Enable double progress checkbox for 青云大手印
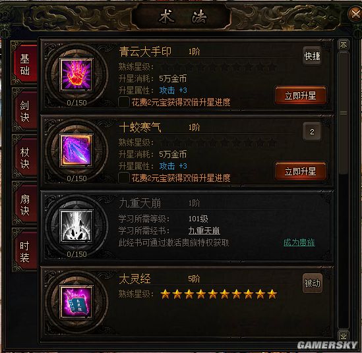This screenshot has width=362, height=353. point(123,101)
